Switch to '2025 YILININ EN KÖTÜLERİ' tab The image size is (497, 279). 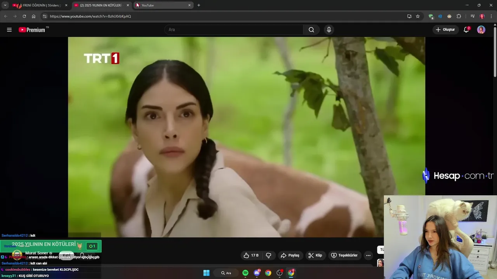click(101, 5)
